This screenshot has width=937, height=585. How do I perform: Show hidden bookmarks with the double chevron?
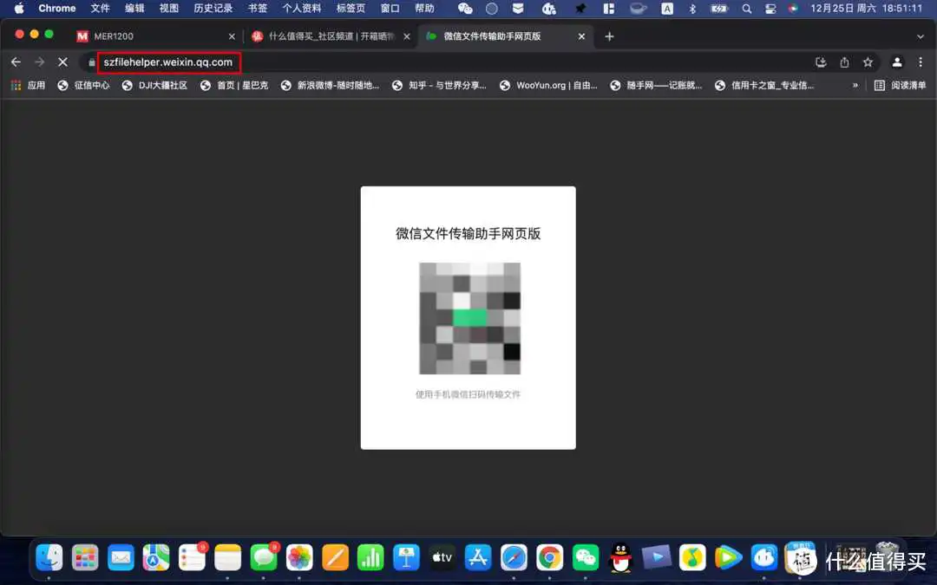click(855, 85)
